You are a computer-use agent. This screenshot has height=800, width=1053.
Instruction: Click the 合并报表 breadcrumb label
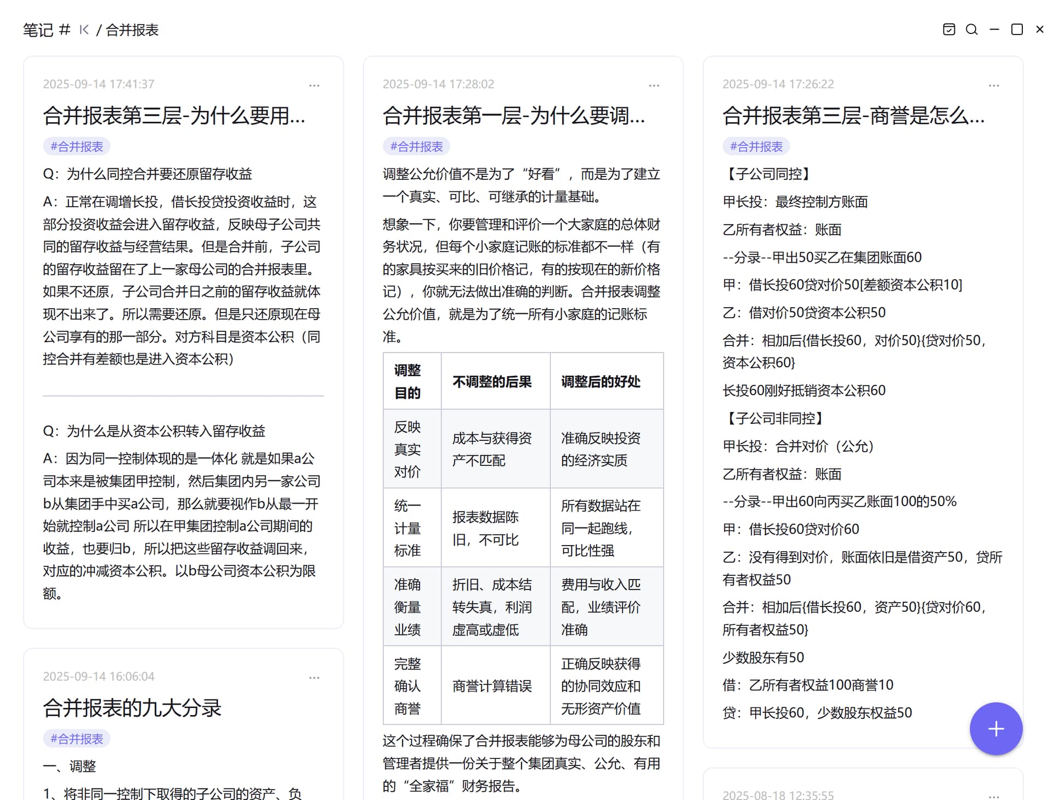pyautogui.click(x=132, y=30)
